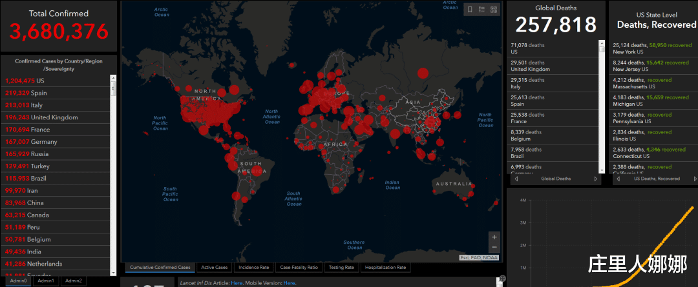Select Brazil 7,958 deaths row
This screenshot has width=698, height=287.
point(553,152)
